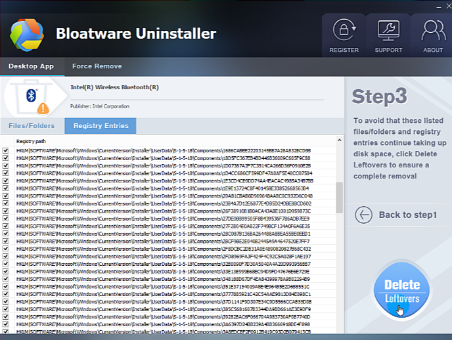Screen dimensions: 452x340
Task: Click the registry list scrollbar thumb
Action: click(x=340, y=198)
